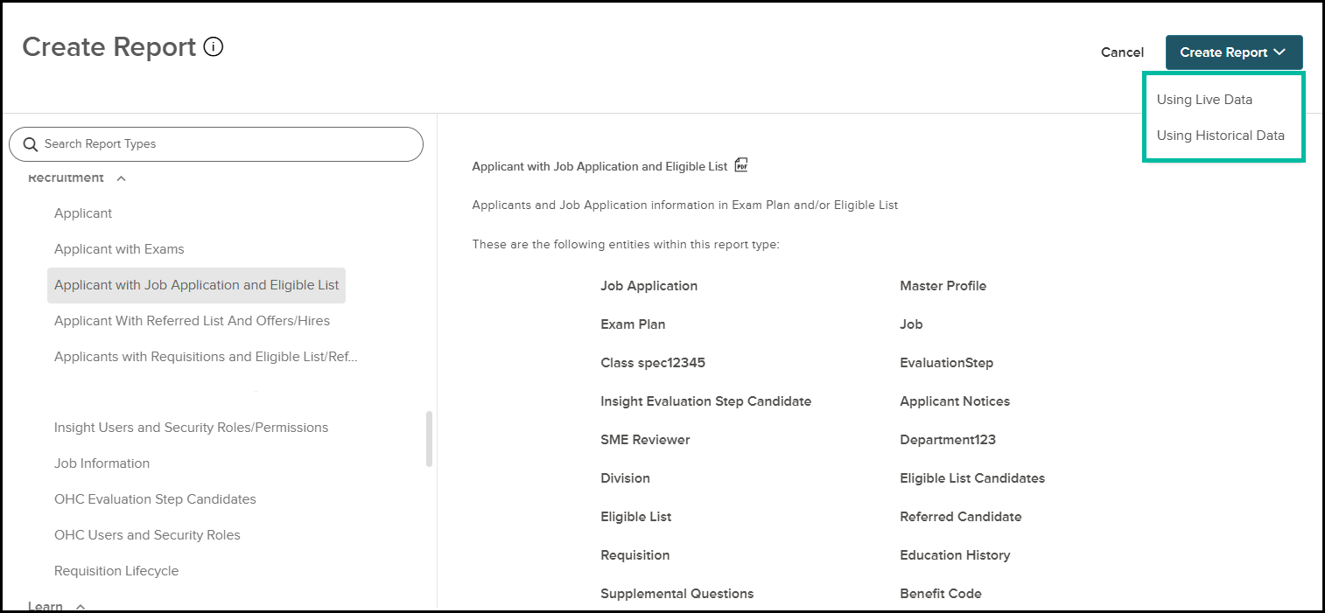This screenshot has width=1325, height=613.
Task: Click the Requisition entity
Action: pyautogui.click(x=634, y=555)
